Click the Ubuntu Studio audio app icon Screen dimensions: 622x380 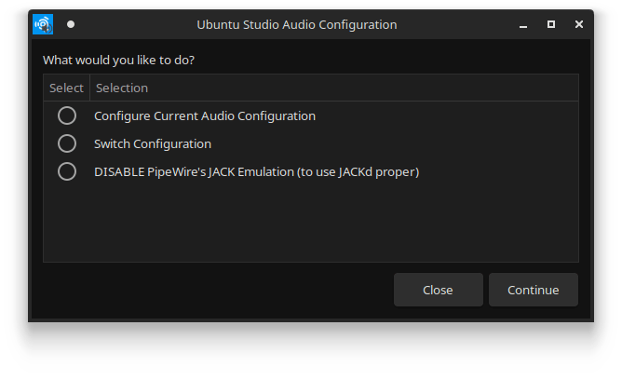click(44, 24)
